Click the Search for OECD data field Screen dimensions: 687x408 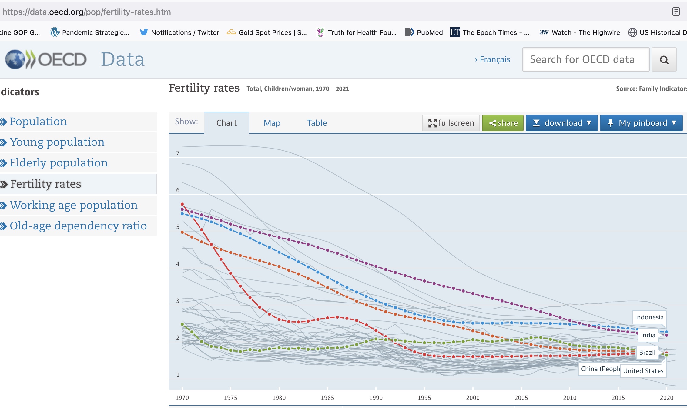(585, 59)
